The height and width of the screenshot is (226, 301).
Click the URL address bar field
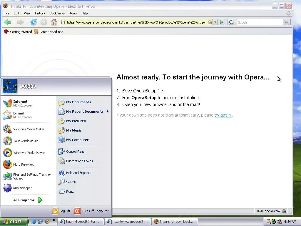pos(136,22)
